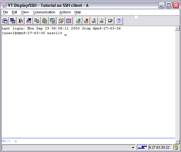Open the File menu
The width and height of the screenshot is (181, 152).
tap(5, 12)
